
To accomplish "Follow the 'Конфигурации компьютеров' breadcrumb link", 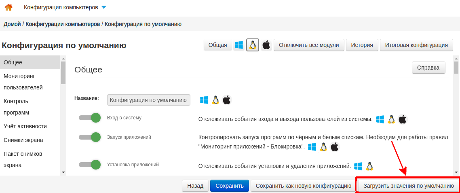I will pyautogui.click(x=63, y=24).
